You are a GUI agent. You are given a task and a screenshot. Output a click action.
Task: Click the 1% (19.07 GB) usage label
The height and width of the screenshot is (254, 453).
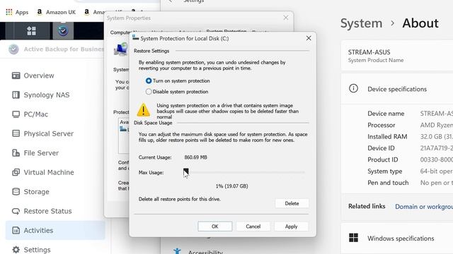click(231, 186)
